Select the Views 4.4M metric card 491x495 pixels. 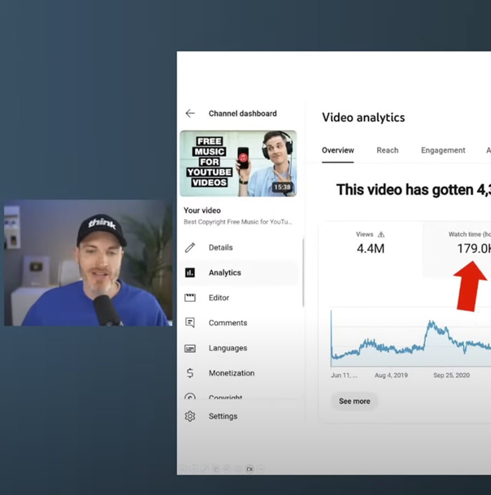pos(370,251)
